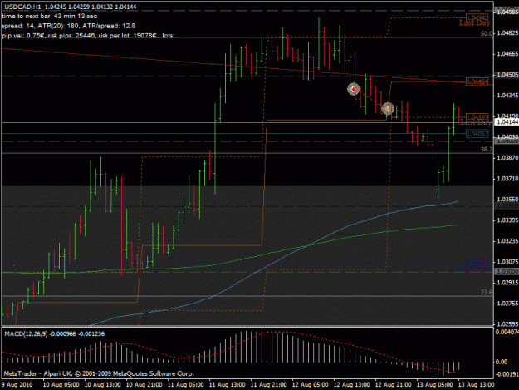Screen dimensions: 519x390
Task: Click the 50.0 Fibonacci level label
Action: [487, 33]
